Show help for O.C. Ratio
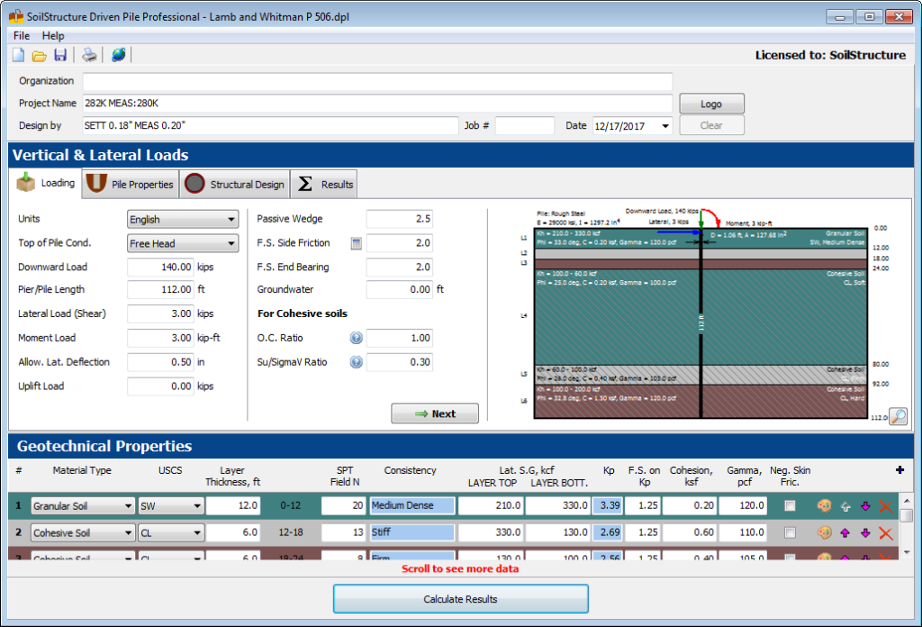 point(357,338)
